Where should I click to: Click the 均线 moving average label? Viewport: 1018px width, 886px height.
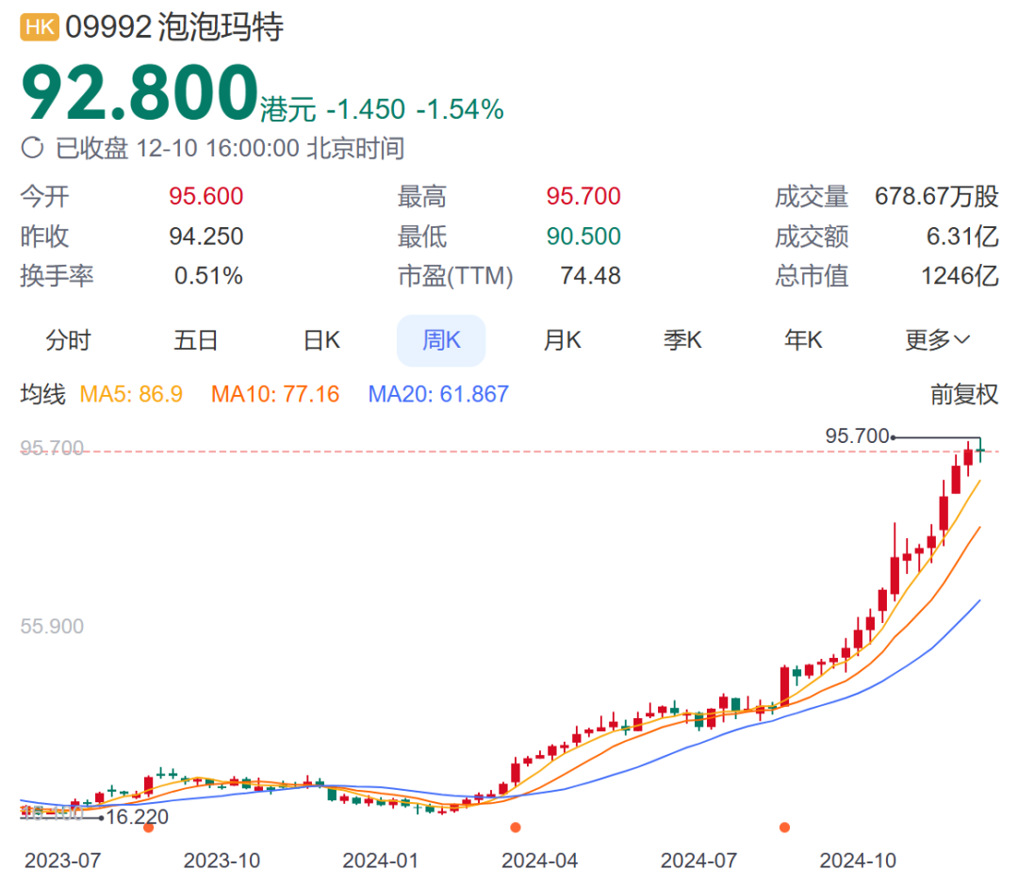(x=42, y=394)
